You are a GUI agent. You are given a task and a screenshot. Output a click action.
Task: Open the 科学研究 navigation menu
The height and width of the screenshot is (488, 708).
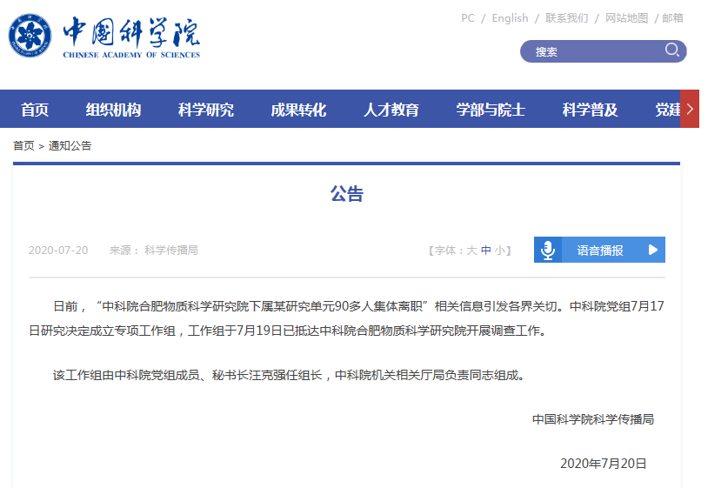[x=206, y=110]
